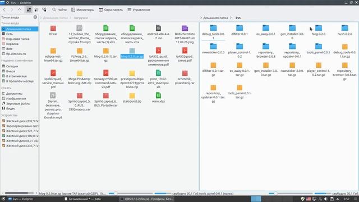Viewport: 359px width, 202px height.
Task: Open Зарезервировано системой device
Action: (20, 126)
